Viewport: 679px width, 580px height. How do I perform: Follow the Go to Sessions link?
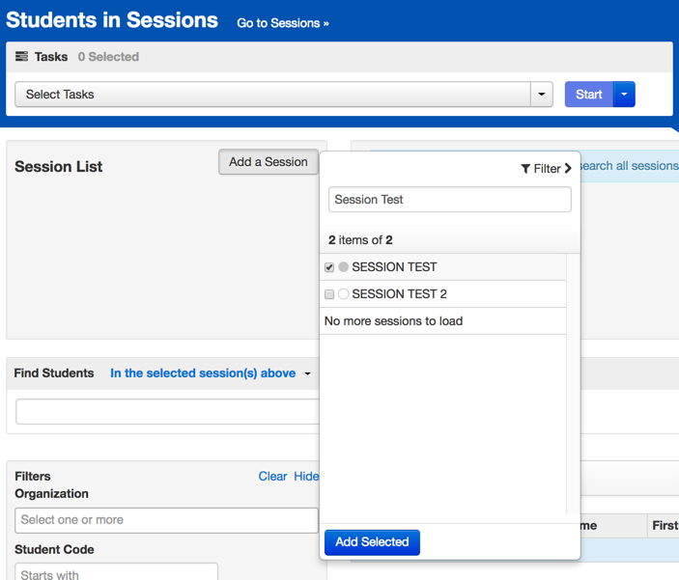click(282, 23)
